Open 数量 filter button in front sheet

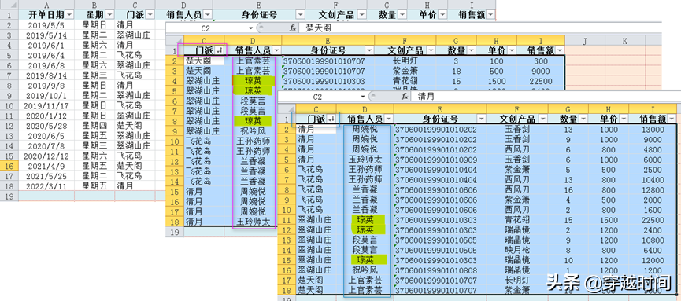(583, 119)
